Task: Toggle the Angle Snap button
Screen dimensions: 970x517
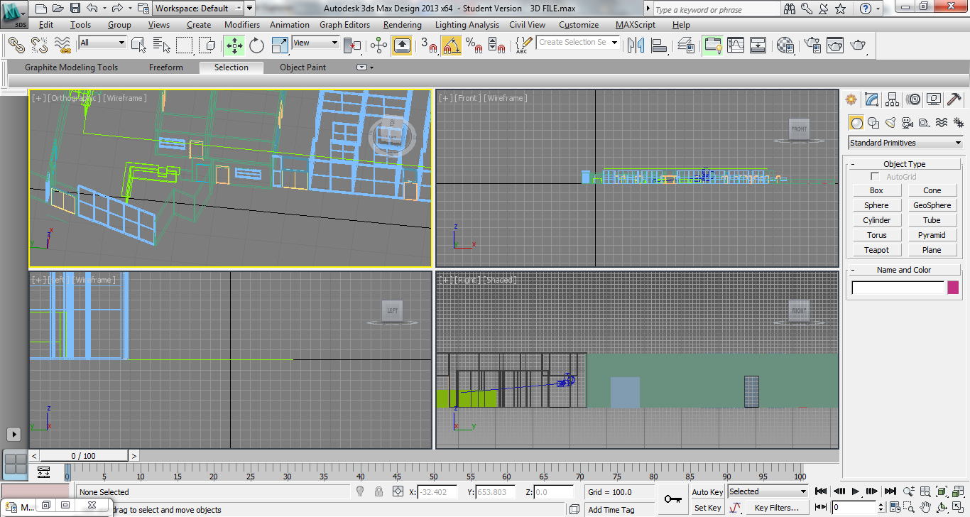Action: pyautogui.click(x=450, y=45)
